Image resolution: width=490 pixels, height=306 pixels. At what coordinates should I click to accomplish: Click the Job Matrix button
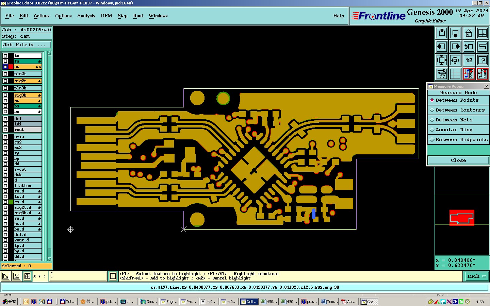click(27, 45)
